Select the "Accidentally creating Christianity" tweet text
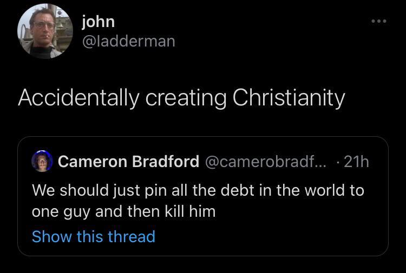The height and width of the screenshot is (273, 406). pos(181,97)
